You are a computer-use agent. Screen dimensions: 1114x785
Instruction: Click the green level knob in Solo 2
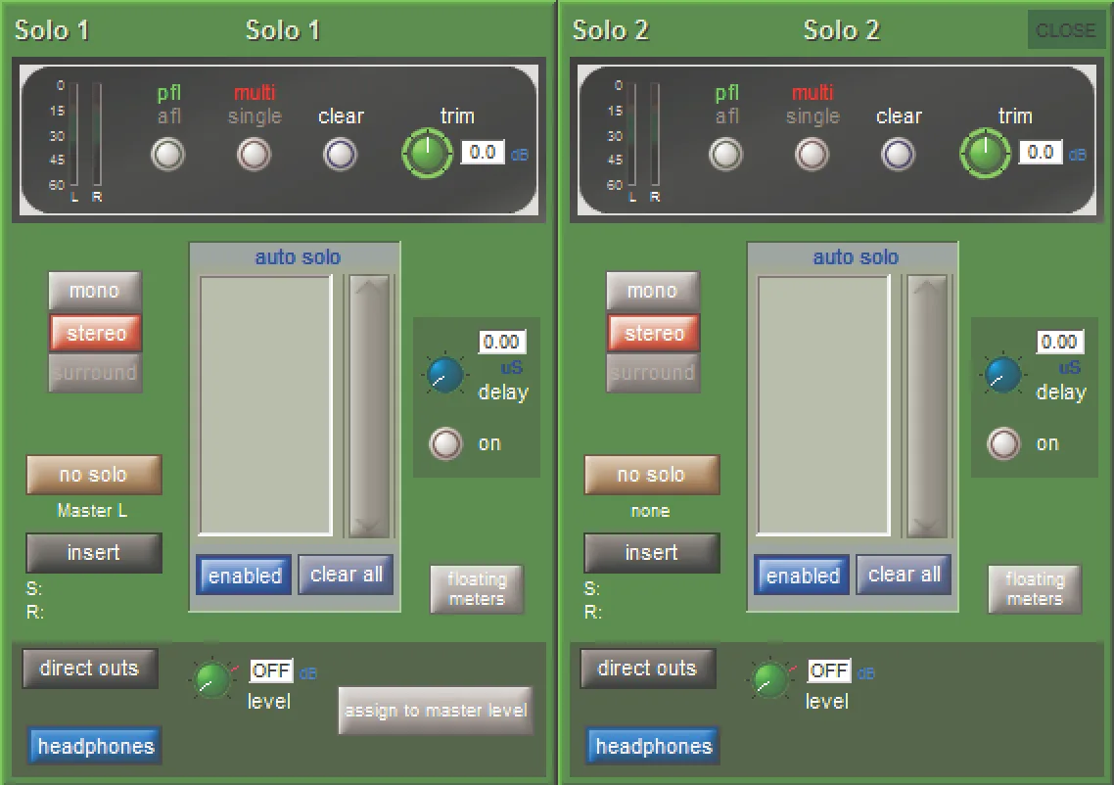point(769,680)
